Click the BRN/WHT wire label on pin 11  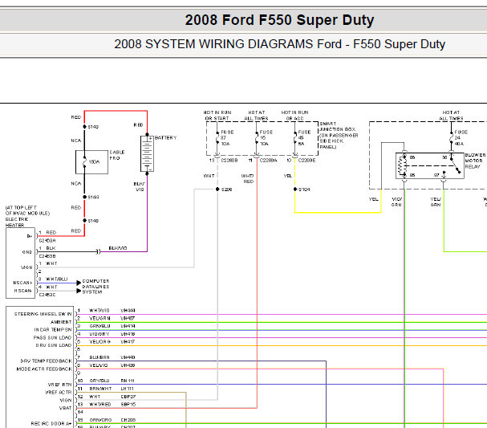[100, 389]
